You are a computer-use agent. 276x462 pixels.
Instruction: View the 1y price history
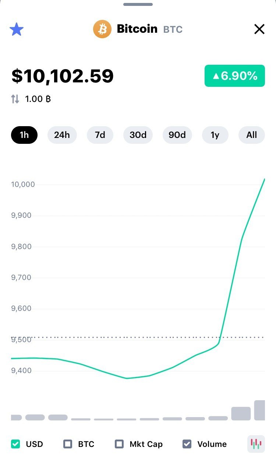[215, 135]
